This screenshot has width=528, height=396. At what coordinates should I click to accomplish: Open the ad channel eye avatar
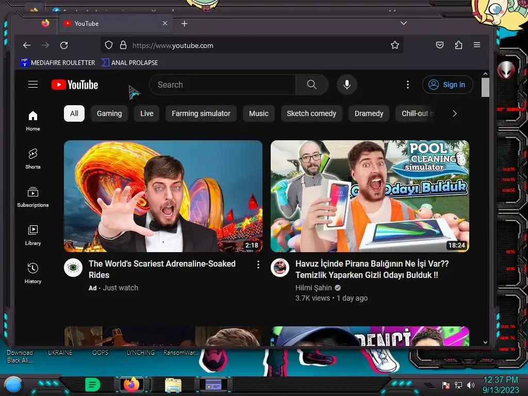(73, 268)
